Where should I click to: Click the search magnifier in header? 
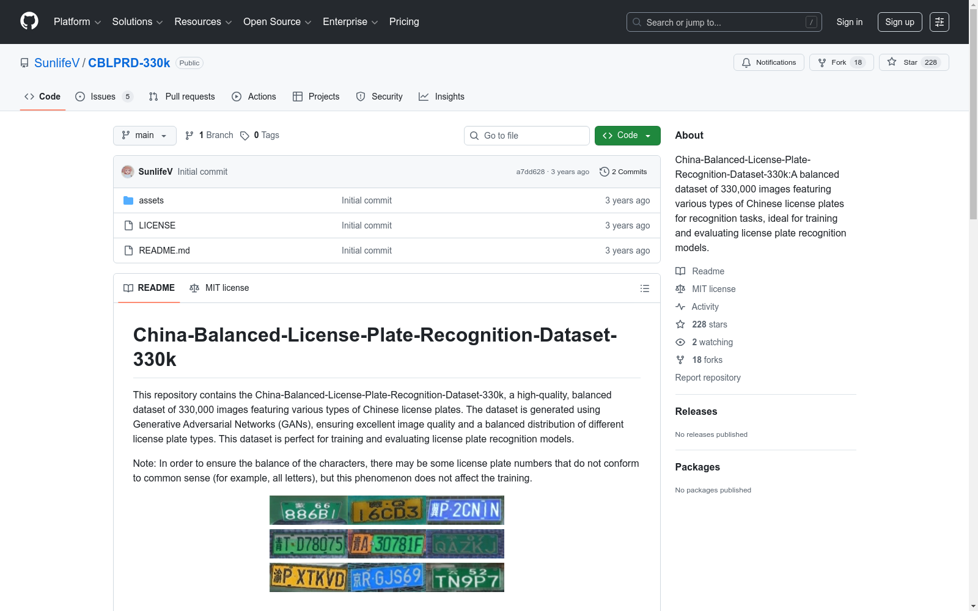(x=637, y=22)
